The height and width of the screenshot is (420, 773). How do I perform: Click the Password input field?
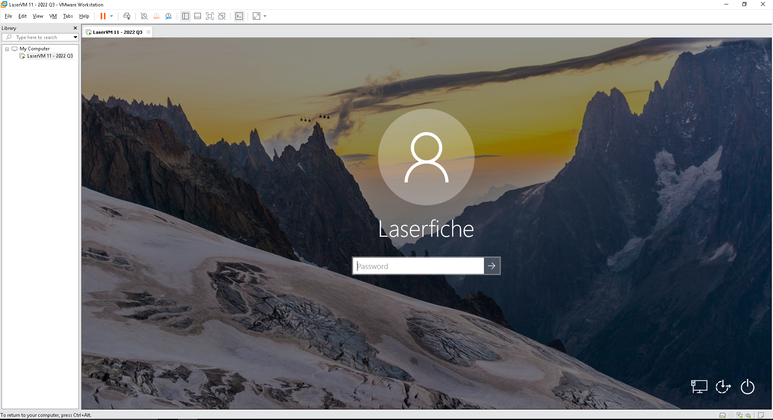coord(419,266)
